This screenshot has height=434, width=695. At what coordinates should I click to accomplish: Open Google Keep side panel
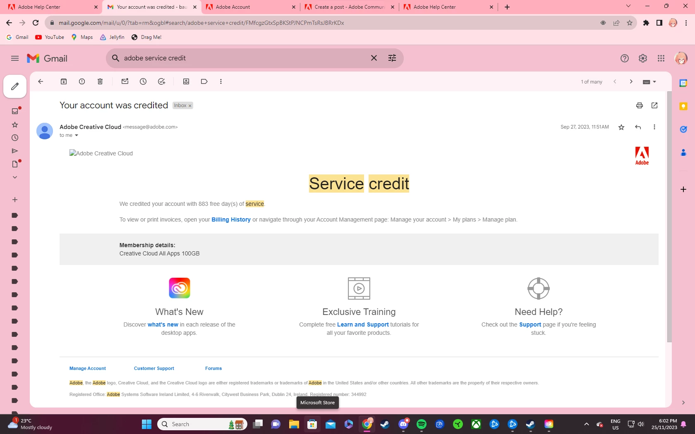pos(683,106)
